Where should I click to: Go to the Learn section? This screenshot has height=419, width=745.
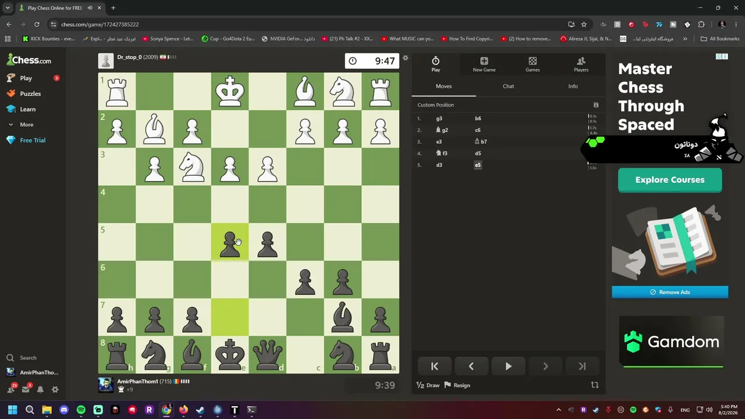coord(27,109)
